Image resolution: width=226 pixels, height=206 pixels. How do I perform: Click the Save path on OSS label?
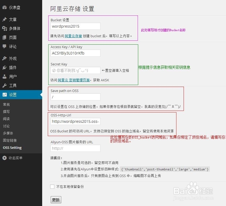click(64, 91)
